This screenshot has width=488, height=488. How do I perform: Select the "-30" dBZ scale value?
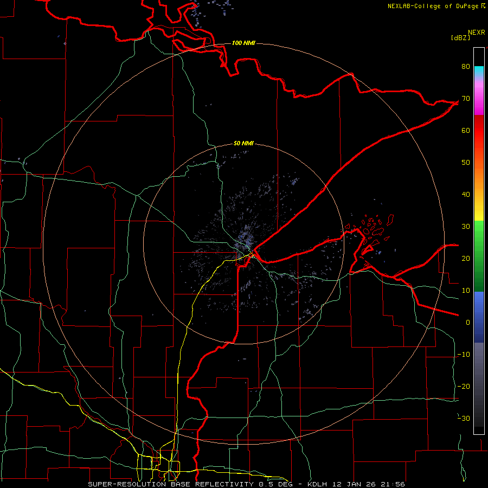(464, 419)
